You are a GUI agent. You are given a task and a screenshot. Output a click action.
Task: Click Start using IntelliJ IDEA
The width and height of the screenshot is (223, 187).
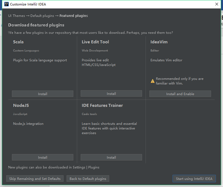(194, 179)
